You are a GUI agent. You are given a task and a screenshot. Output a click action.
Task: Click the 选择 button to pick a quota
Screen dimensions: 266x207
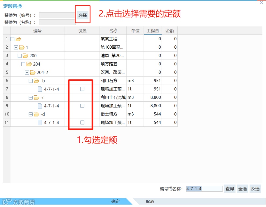point(83,15)
